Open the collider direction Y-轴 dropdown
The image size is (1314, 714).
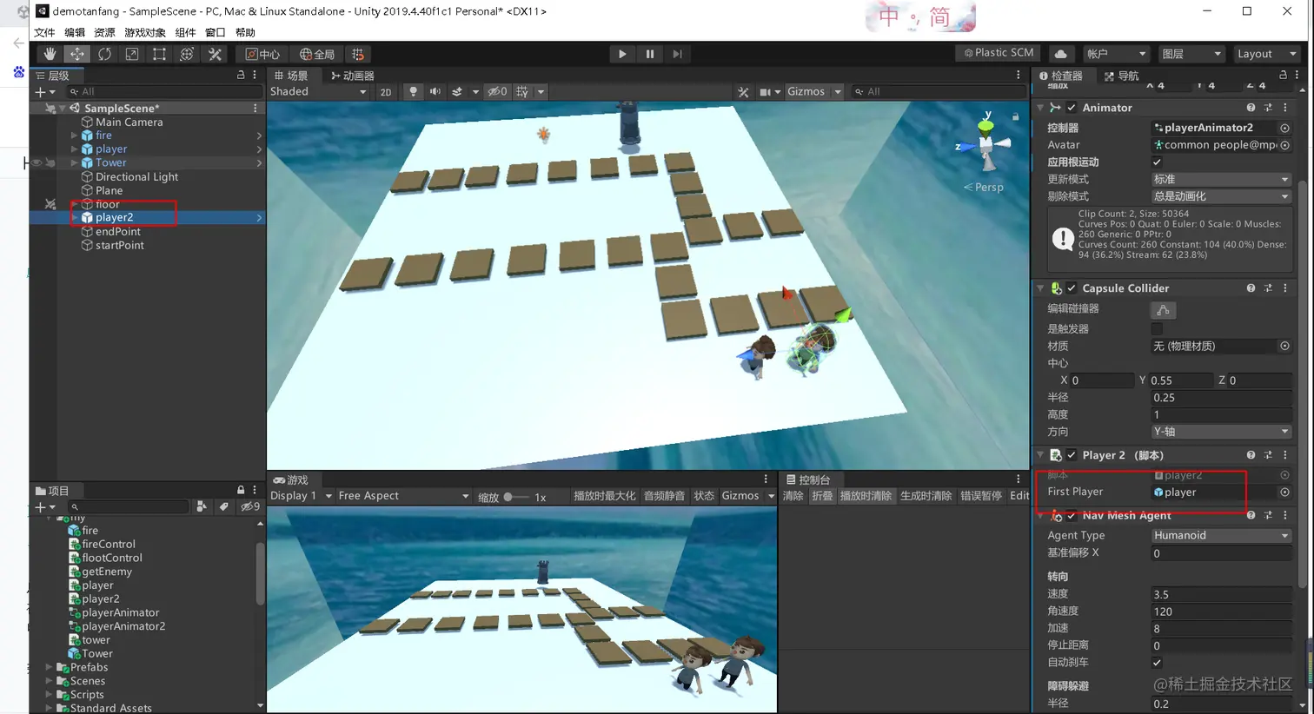(x=1221, y=432)
